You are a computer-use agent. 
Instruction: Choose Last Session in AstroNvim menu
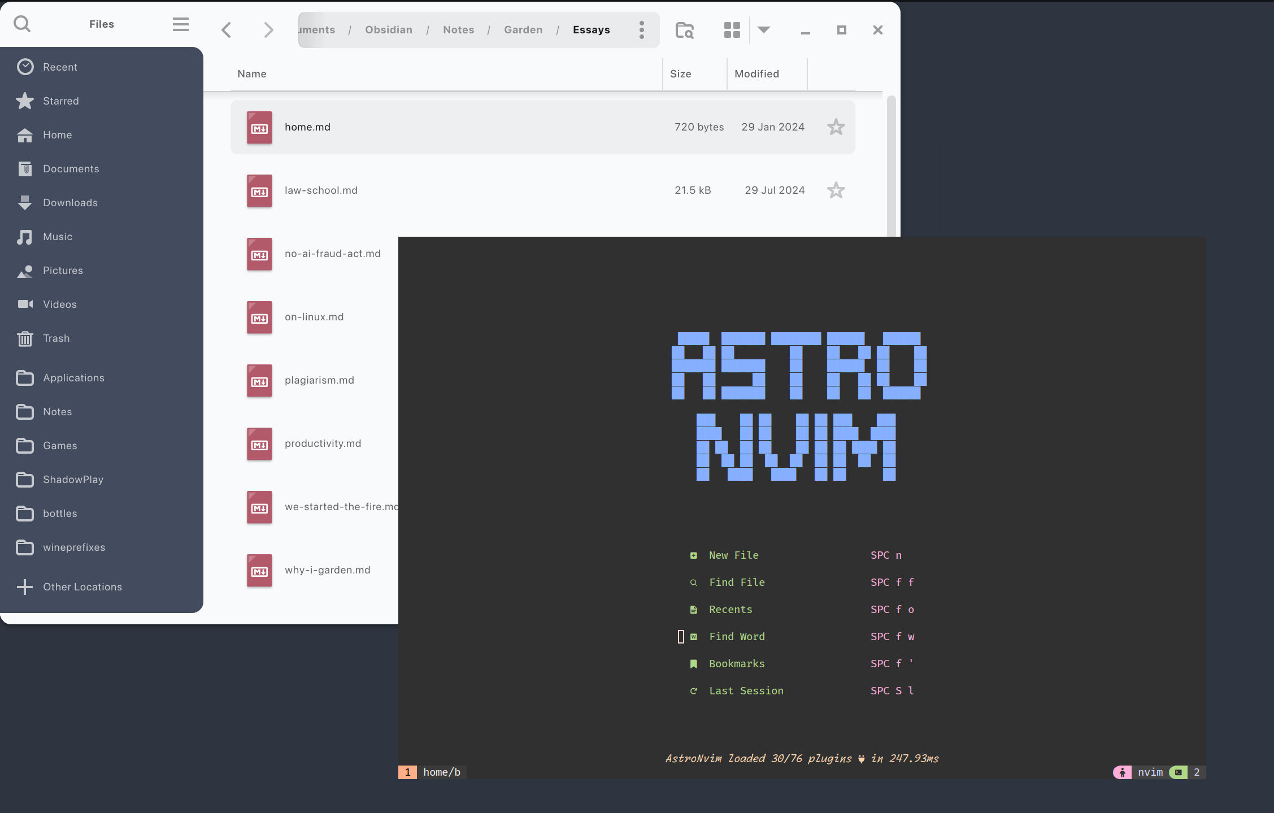(x=746, y=691)
